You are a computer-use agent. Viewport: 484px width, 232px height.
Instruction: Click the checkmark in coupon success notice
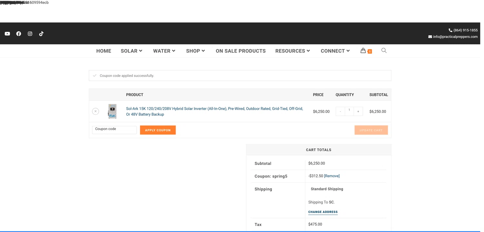(95, 76)
